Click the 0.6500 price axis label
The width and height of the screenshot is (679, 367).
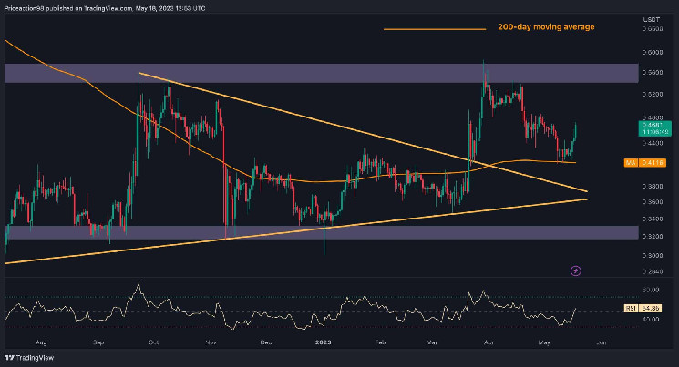pos(653,29)
